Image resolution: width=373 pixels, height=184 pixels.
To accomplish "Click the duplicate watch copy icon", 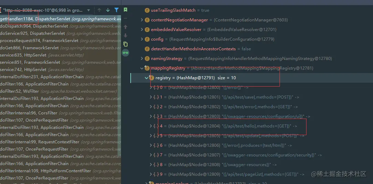I will (125, 44).
